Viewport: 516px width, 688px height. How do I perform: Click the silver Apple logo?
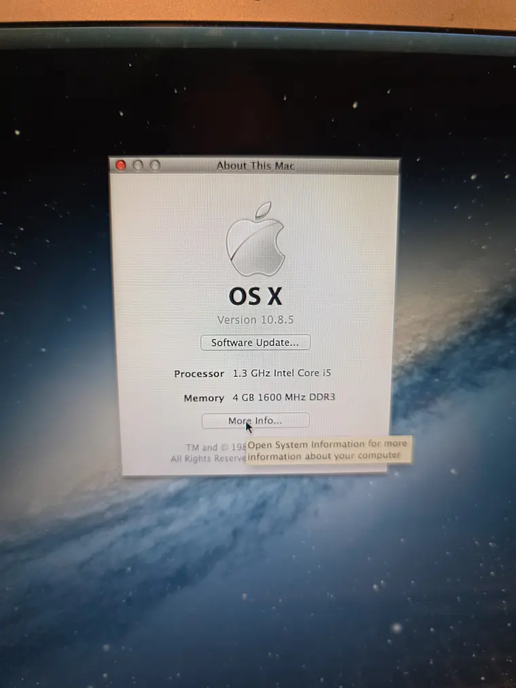[255, 239]
